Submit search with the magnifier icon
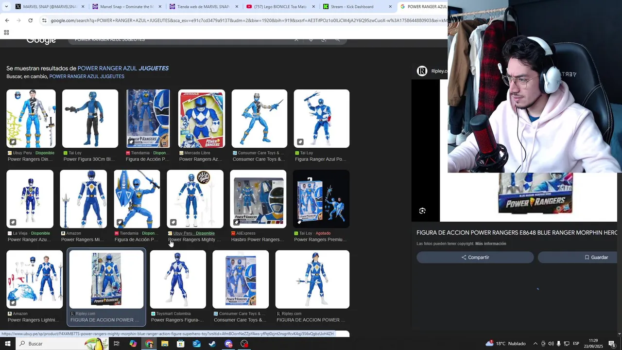This screenshot has width=622, height=350. (x=337, y=39)
